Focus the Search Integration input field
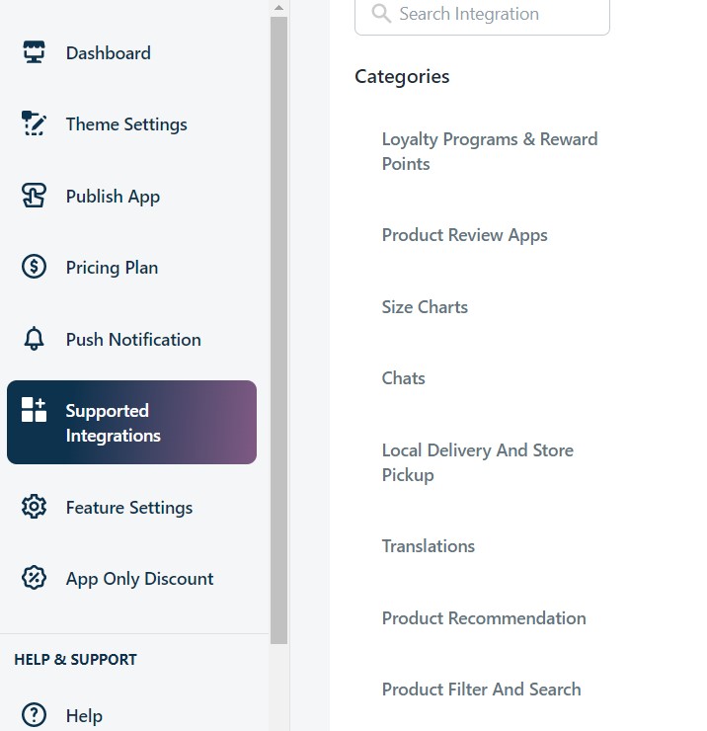The width and height of the screenshot is (707, 731). [x=482, y=15]
